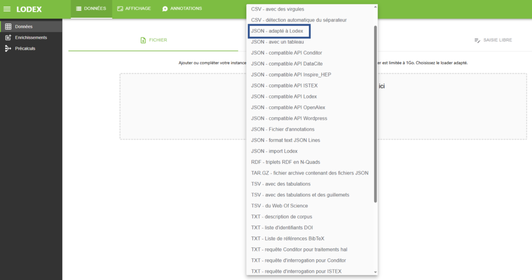Open the ANNOTATIONS top tab

point(182,9)
